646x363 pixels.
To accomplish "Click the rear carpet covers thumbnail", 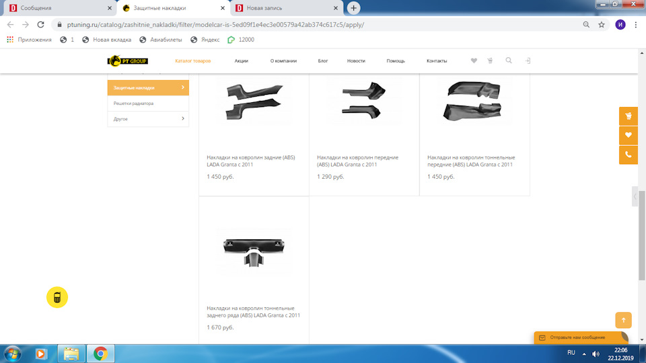I will point(254,102).
